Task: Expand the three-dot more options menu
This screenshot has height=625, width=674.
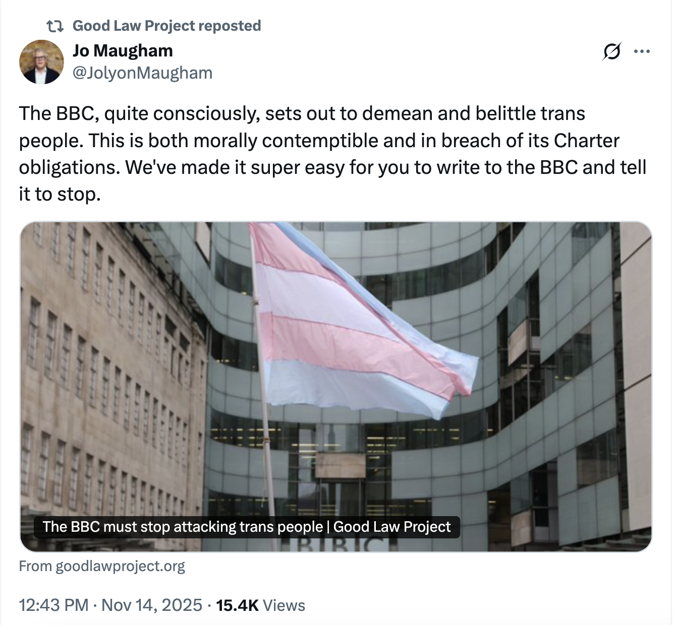Action: [x=642, y=51]
